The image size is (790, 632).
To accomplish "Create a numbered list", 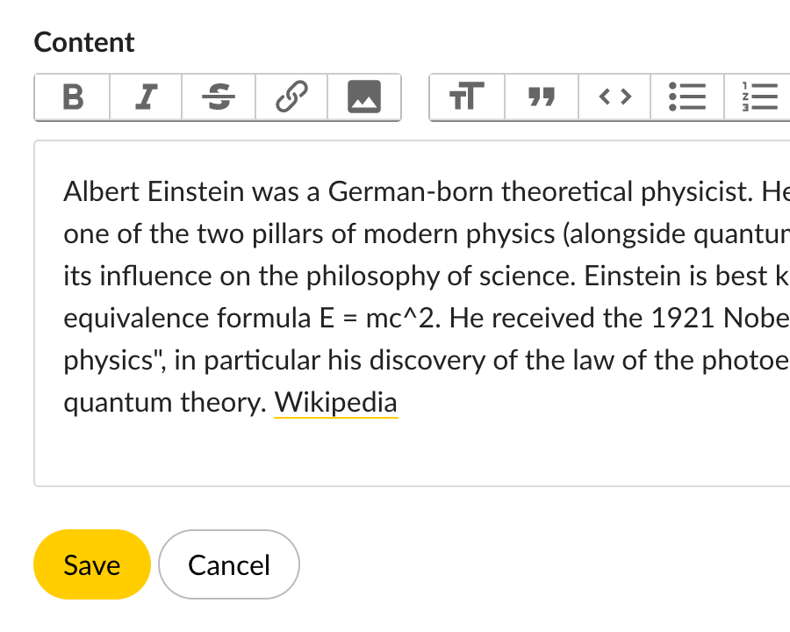I will [758, 97].
